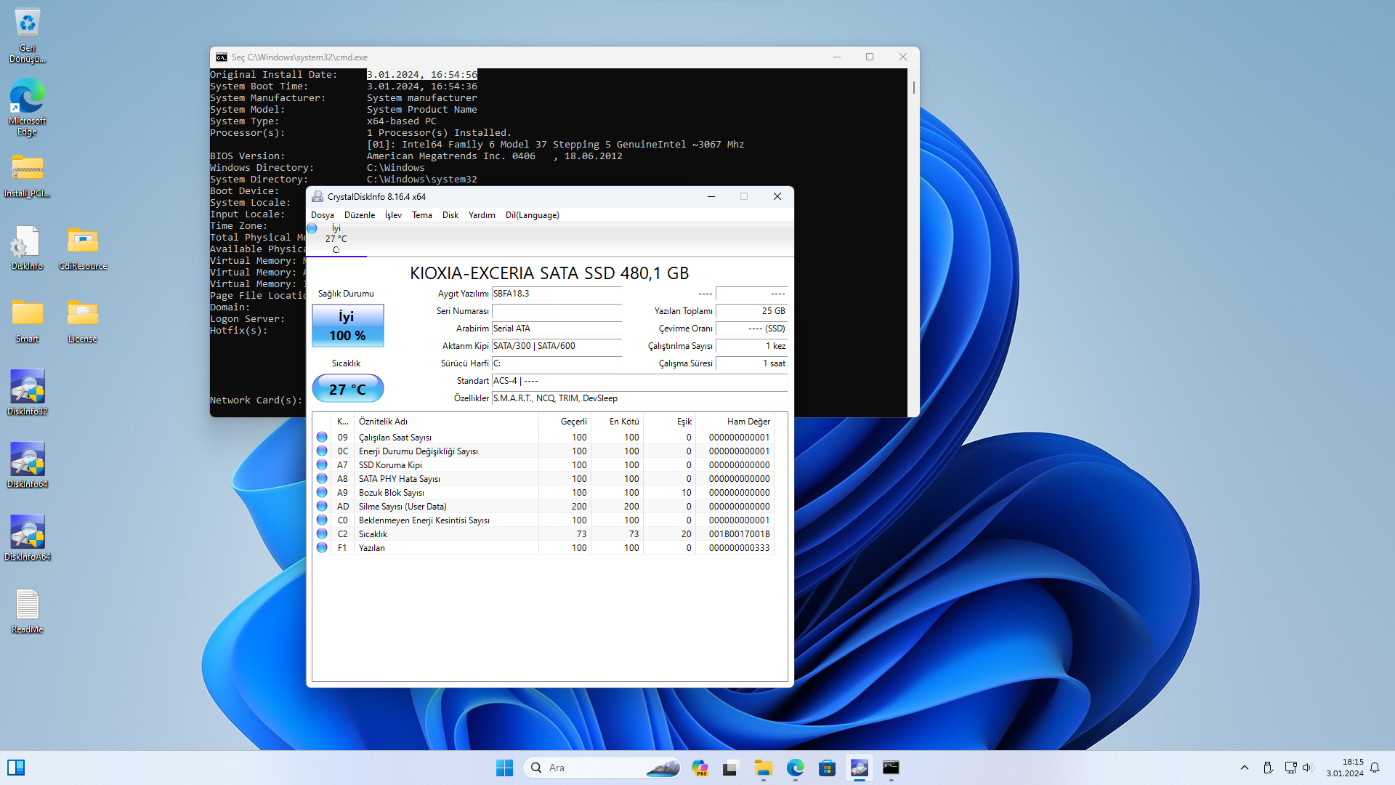
Task: Open the DiskInfo64 desktop icon
Action: (28, 461)
